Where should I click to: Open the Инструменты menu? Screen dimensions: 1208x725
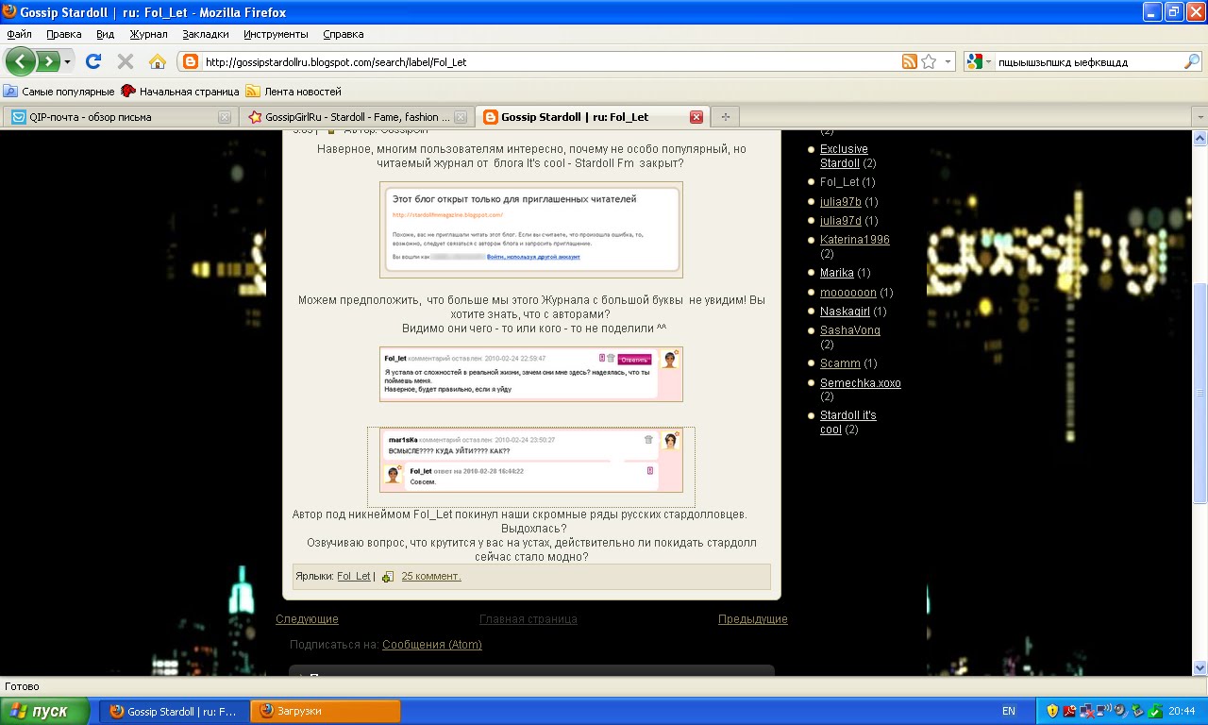tap(276, 34)
